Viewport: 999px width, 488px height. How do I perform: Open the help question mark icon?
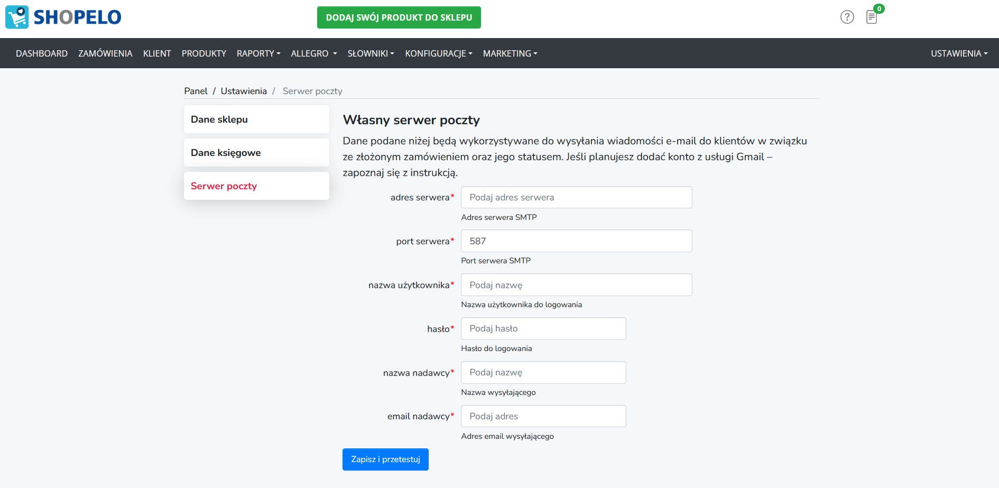pyautogui.click(x=847, y=17)
